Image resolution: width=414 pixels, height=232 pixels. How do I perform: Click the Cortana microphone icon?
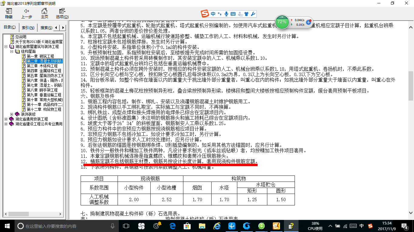tap(113, 226)
